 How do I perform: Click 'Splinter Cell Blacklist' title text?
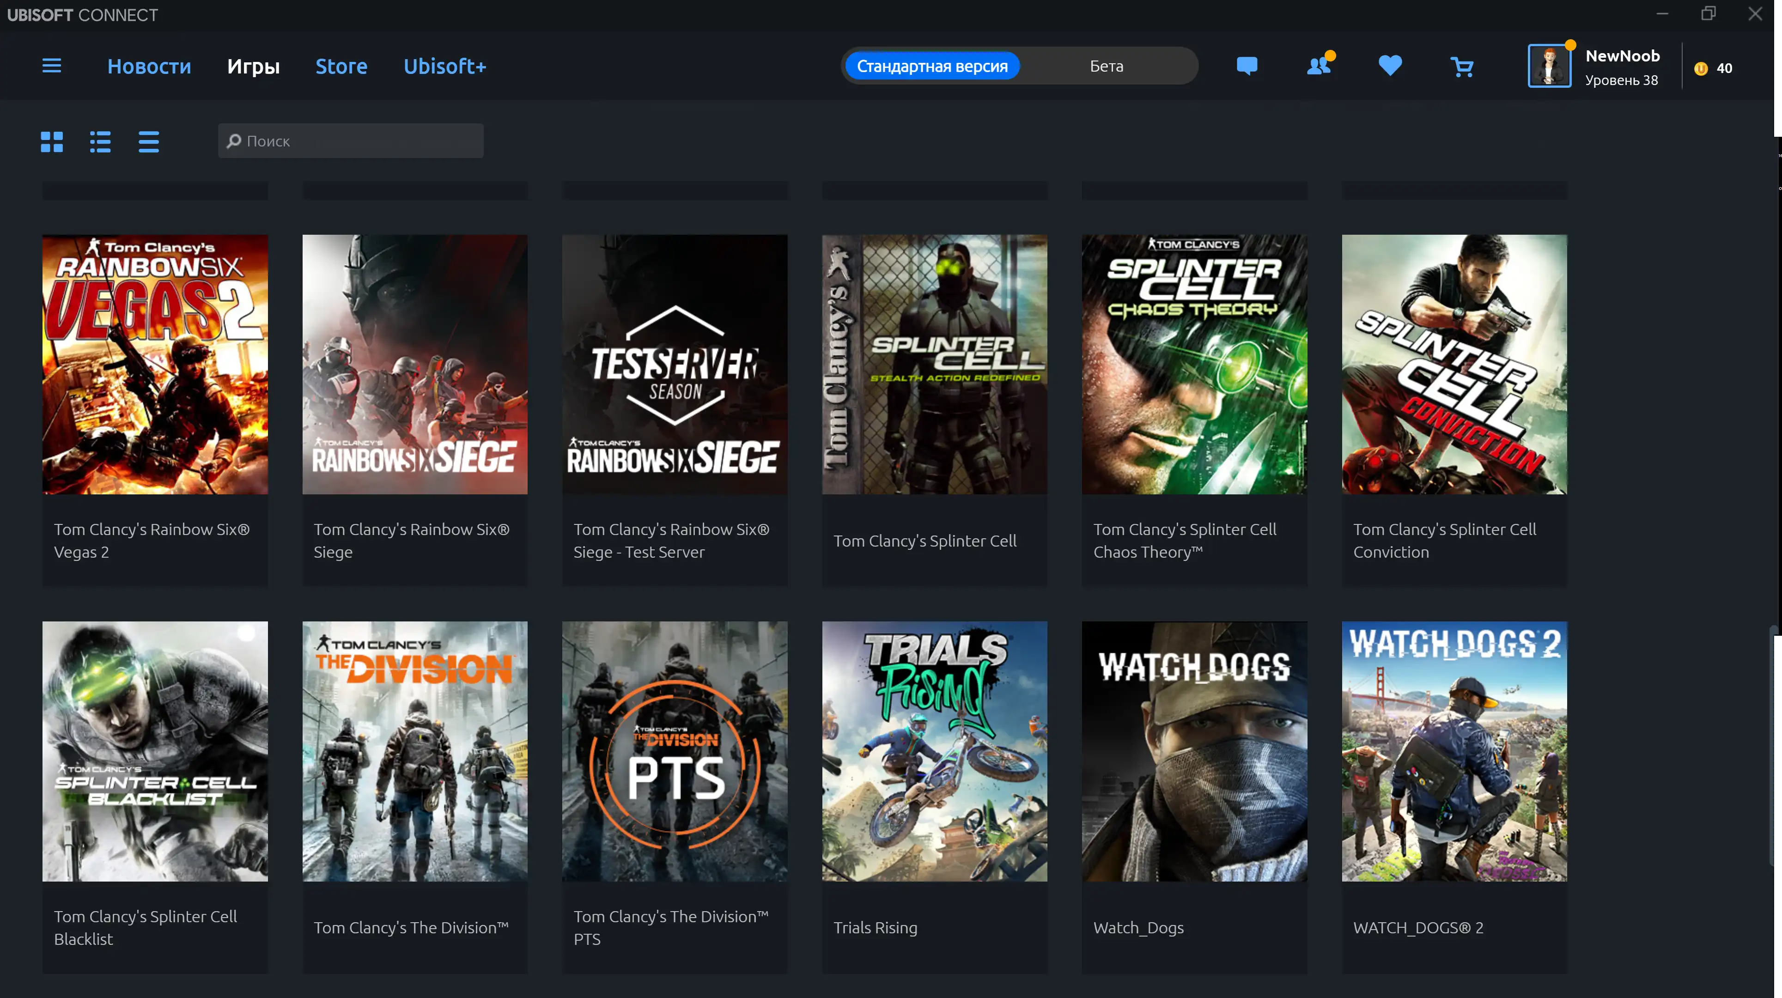tap(145, 927)
